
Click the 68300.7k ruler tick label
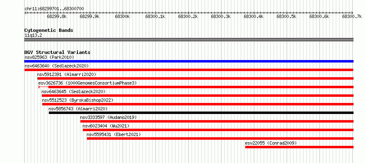coord(352,16)
